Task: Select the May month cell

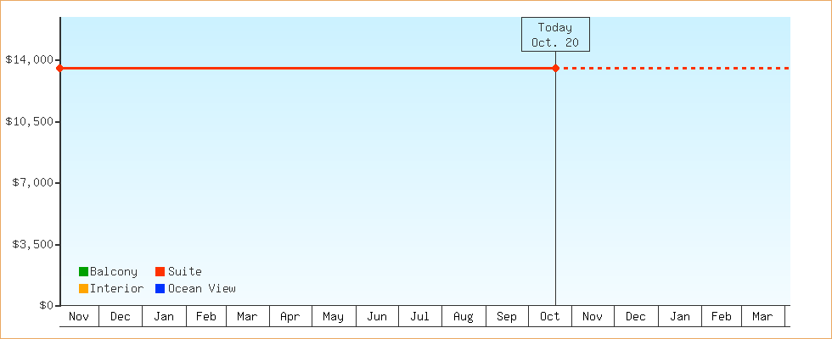Action: point(334,317)
